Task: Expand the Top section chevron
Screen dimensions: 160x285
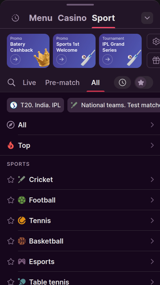Action: click(x=152, y=145)
